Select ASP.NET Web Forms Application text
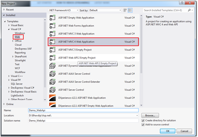Viewport: 198px width, 137px height. click(x=76, y=26)
